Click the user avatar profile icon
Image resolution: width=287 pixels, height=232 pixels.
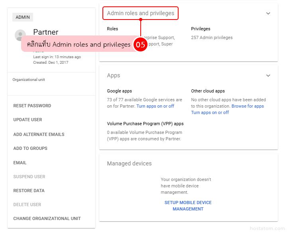20,35
